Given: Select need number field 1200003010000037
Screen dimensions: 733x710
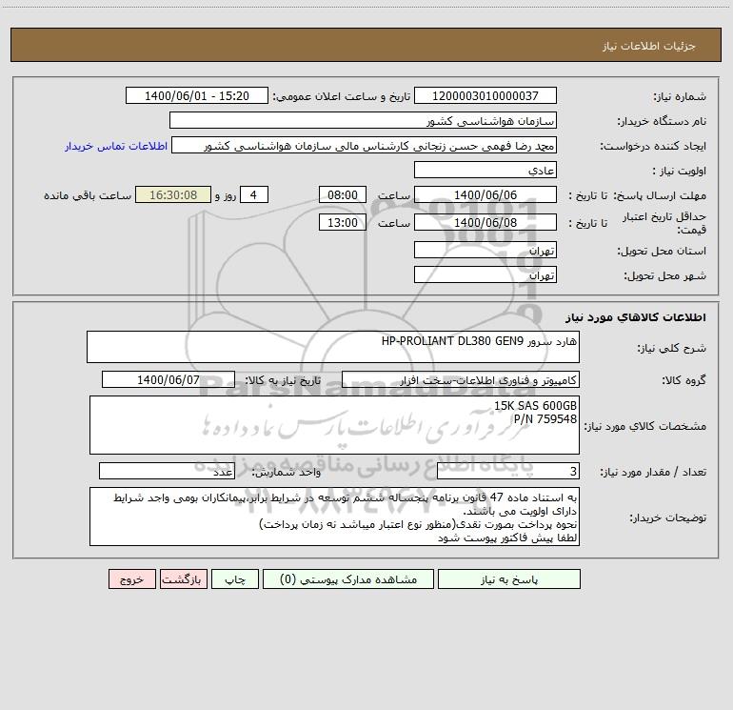Looking at the screenshot, I should 485,96.
